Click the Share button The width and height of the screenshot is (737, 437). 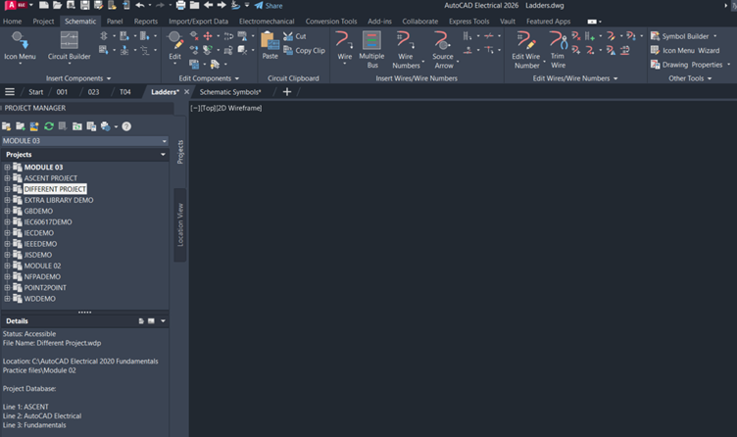(x=269, y=6)
